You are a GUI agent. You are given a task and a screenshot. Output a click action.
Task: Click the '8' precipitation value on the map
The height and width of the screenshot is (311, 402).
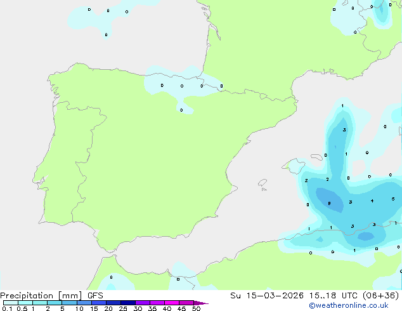click(329, 204)
